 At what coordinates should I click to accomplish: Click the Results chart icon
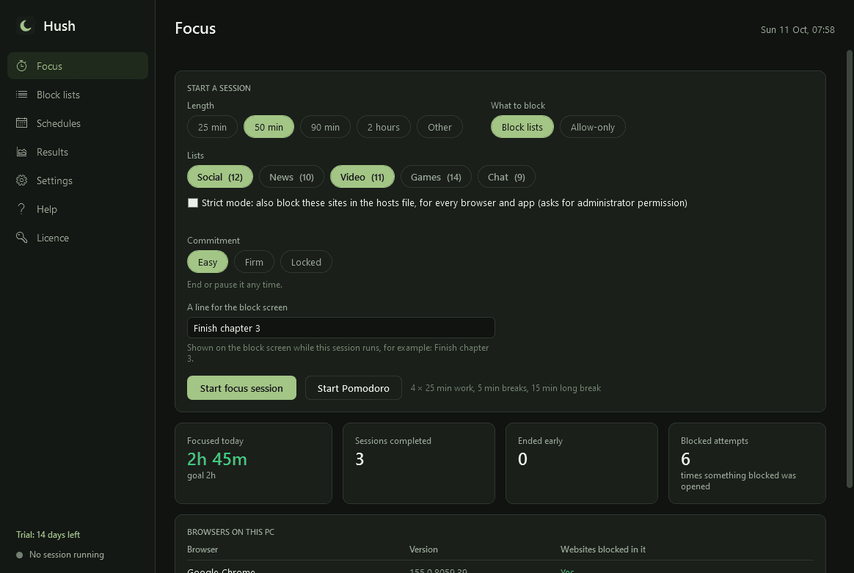point(22,152)
